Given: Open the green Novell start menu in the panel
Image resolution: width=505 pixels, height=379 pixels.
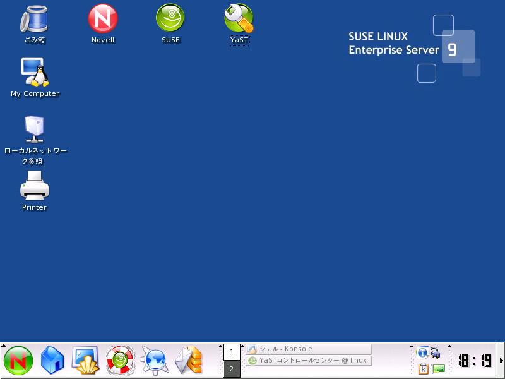Looking at the screenshot, I should pyautogui.click(x=18, y=361).
